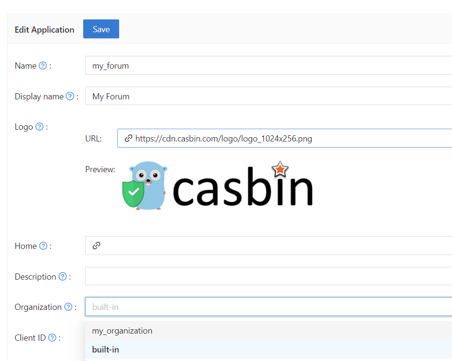Screen dimensions: 452x361
Task: Click the help icon next to Home
Action: tap(43, 246)
